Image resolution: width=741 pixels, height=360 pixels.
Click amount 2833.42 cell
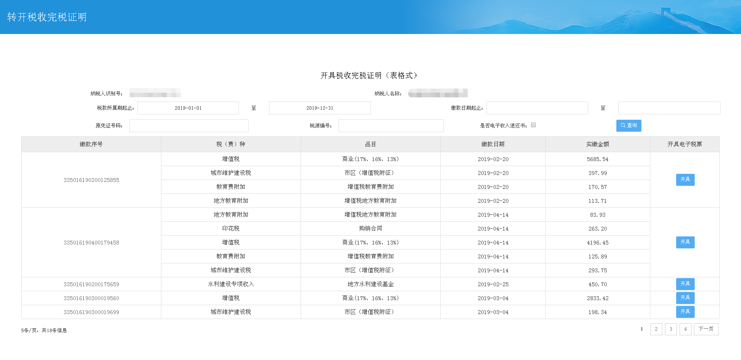point(598,298)
